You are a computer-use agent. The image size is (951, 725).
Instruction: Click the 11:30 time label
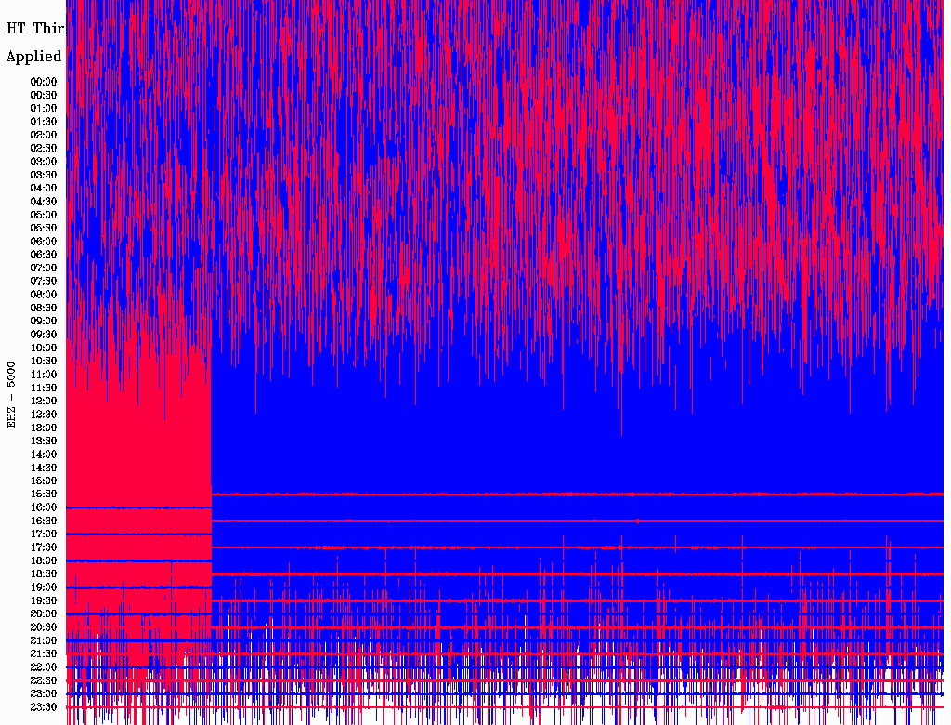44,388
